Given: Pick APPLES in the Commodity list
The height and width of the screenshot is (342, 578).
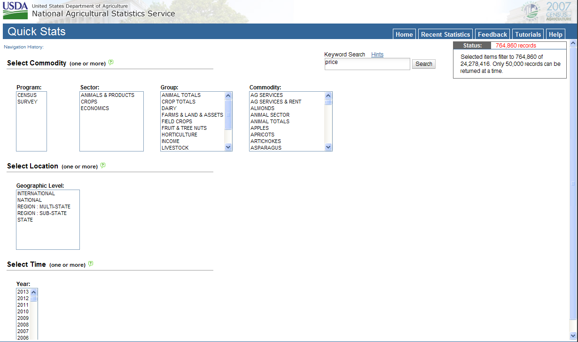Looking at the screenshot, I should [287, 128].
